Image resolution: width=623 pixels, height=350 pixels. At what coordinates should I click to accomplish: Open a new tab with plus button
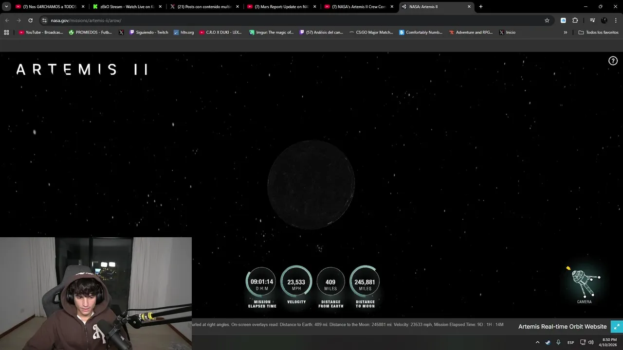click(x=481, y=7)
